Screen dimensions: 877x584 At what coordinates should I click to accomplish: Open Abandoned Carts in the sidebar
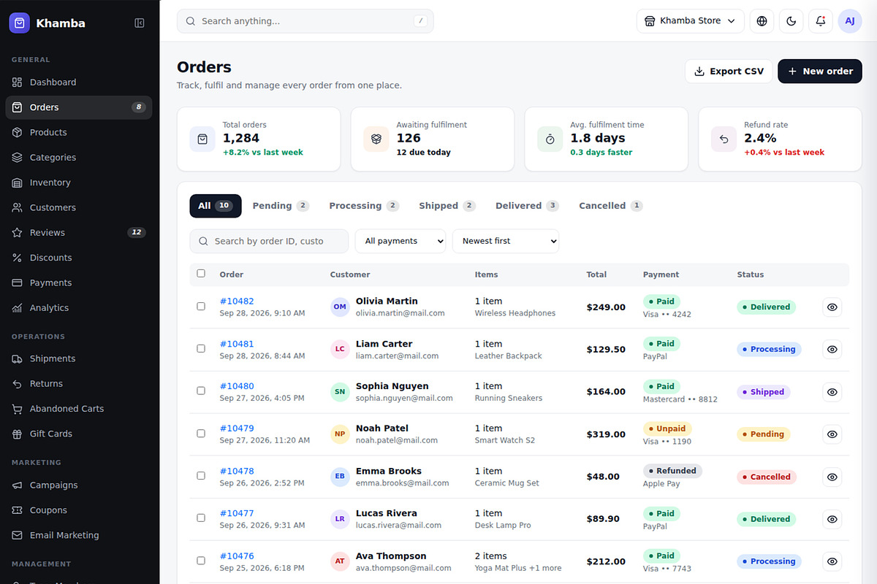coord(79,409)
